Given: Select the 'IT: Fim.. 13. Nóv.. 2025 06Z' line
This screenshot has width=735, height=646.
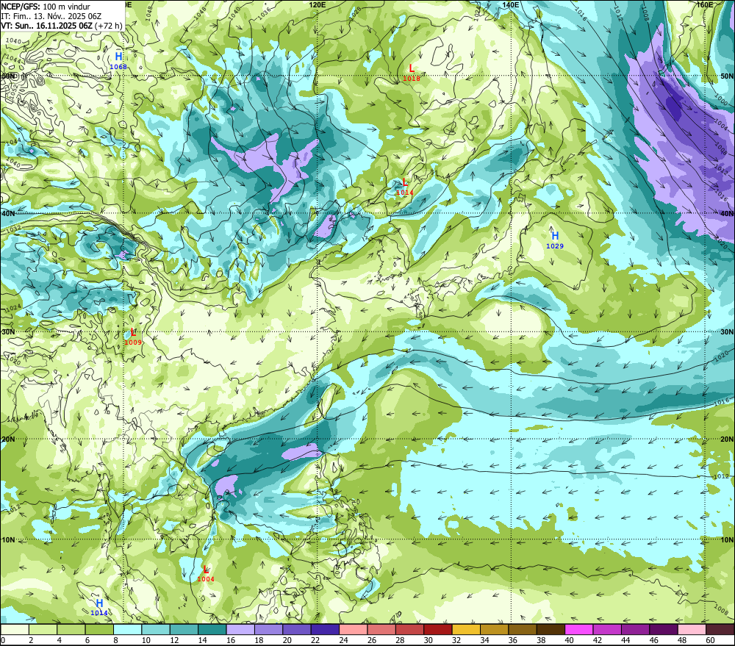Looking at the screenshot, I should click(51, 16).
